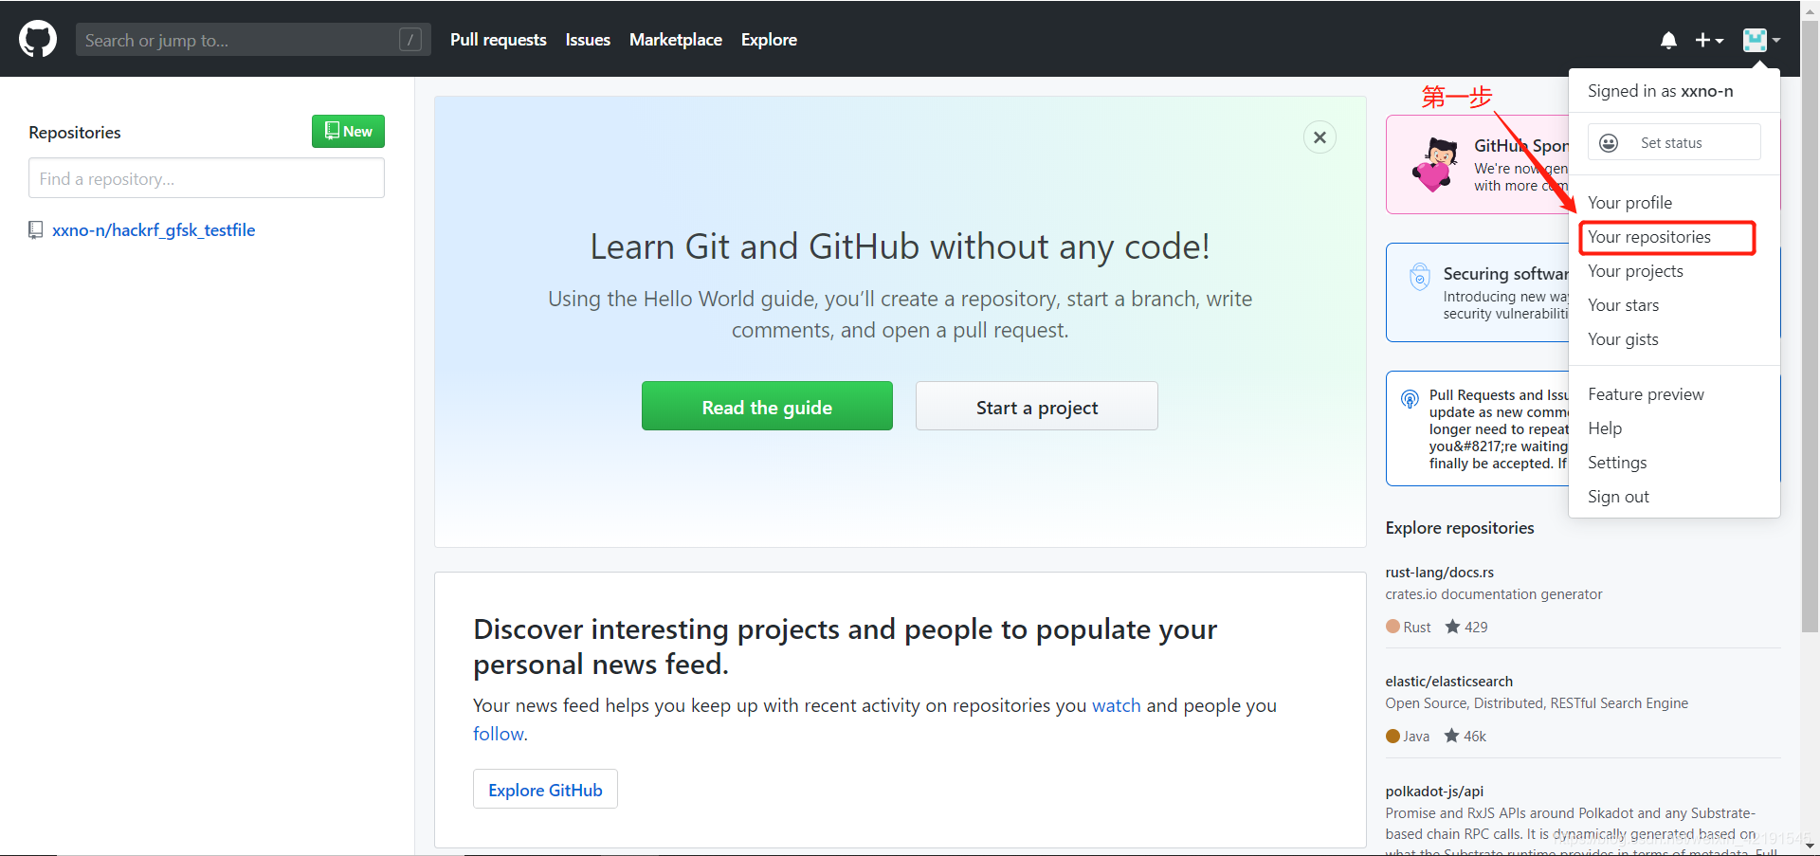Click the Set status smiley icon
This screenshot has width=1820, height=856.
click(x=1609, y=143)
